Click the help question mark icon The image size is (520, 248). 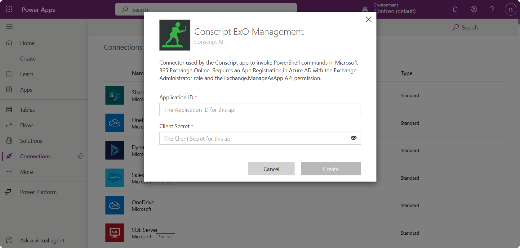click(492, 9)
